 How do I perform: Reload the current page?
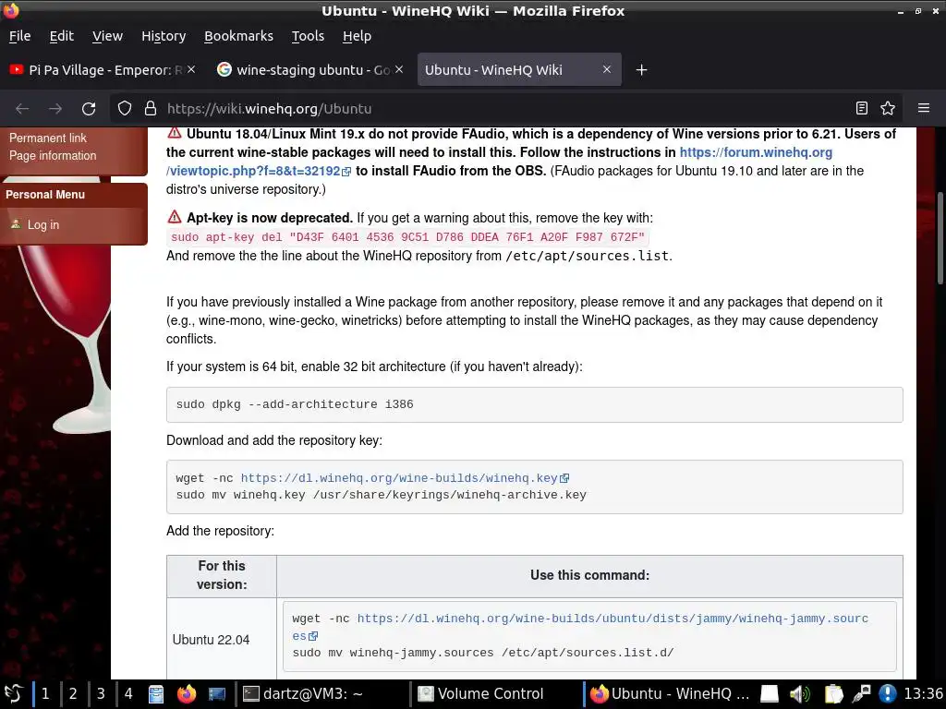click(x=89, y=109)
